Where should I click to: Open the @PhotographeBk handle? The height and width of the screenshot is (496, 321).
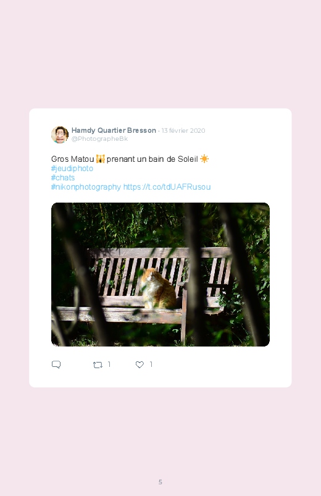(x=99, y=138)
